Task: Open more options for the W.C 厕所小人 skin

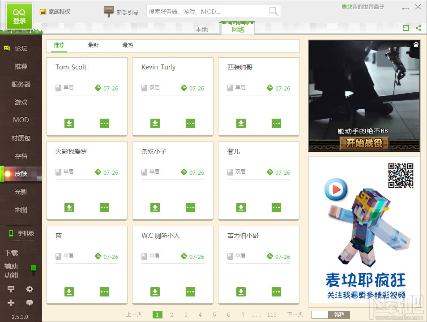Action: point(190,291)
